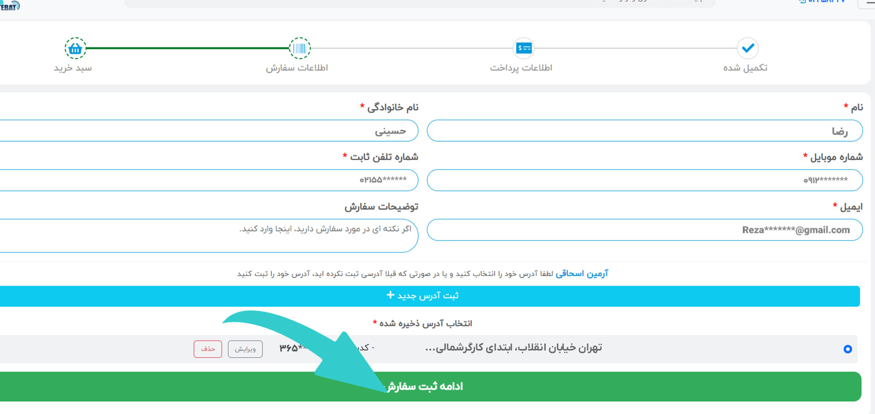Select the saved Tehran Enghelab address radio button

tap(847, 349)
